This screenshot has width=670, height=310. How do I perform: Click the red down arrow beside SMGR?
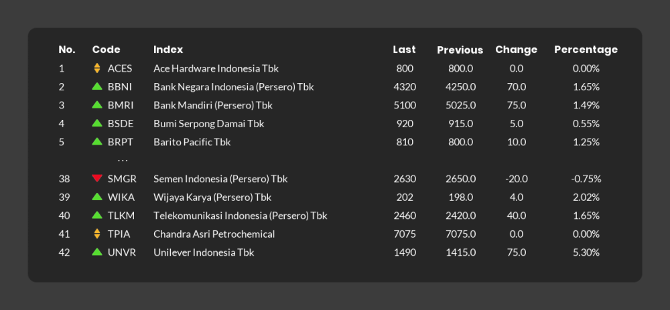pos(97,178)
